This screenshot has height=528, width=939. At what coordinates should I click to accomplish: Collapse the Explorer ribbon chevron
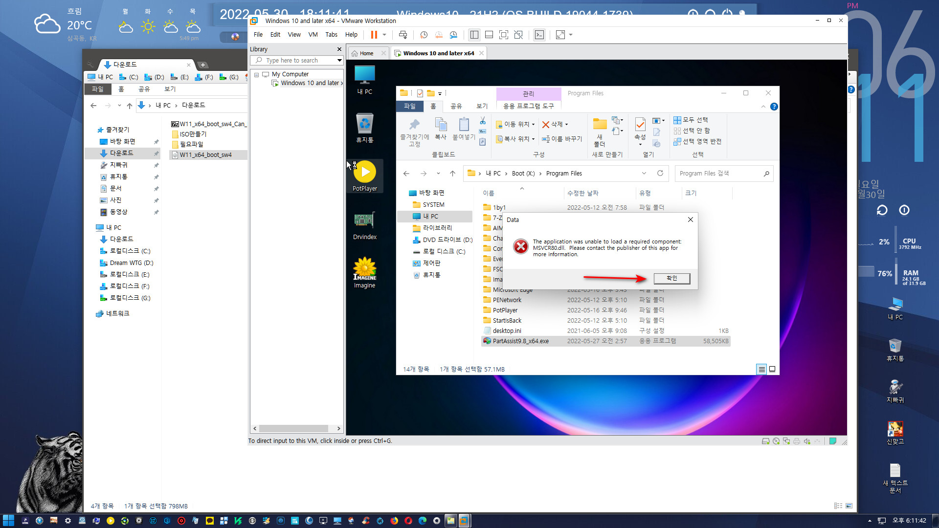click(x=763, y=107)
